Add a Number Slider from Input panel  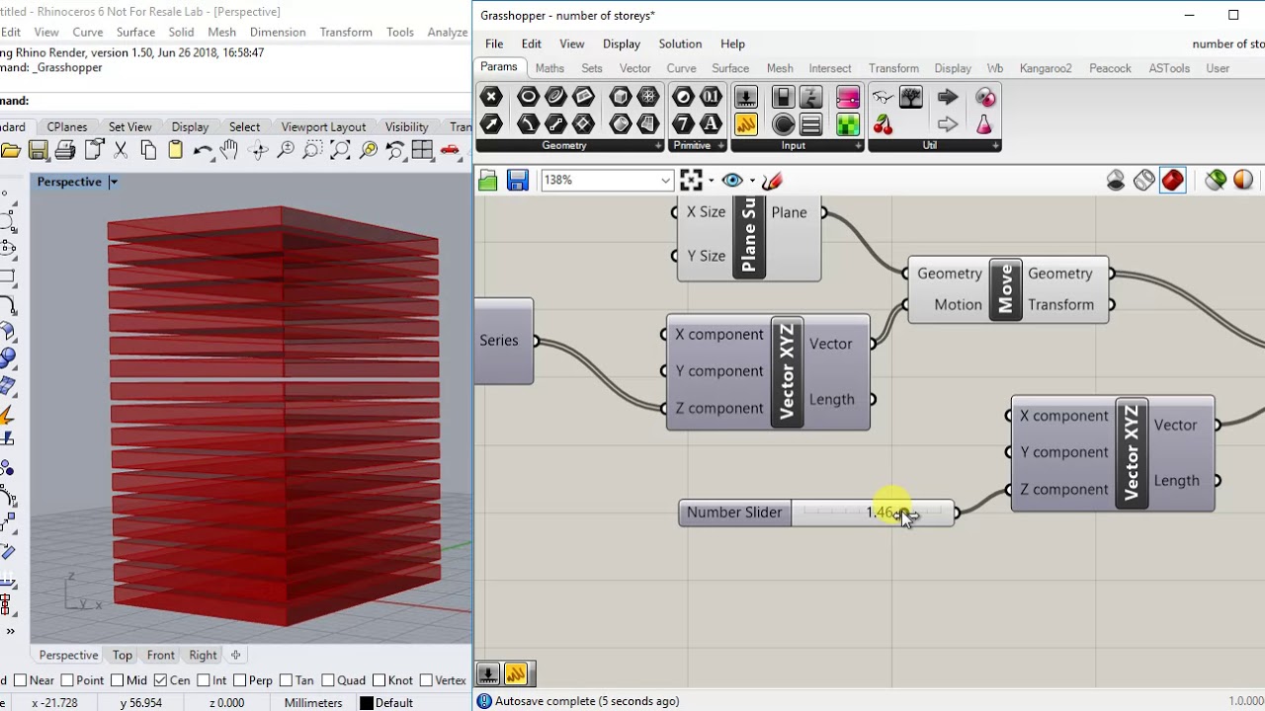[x=746, y=97]
